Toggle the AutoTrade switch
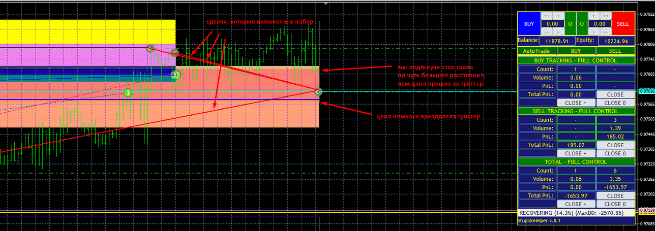 537,51
